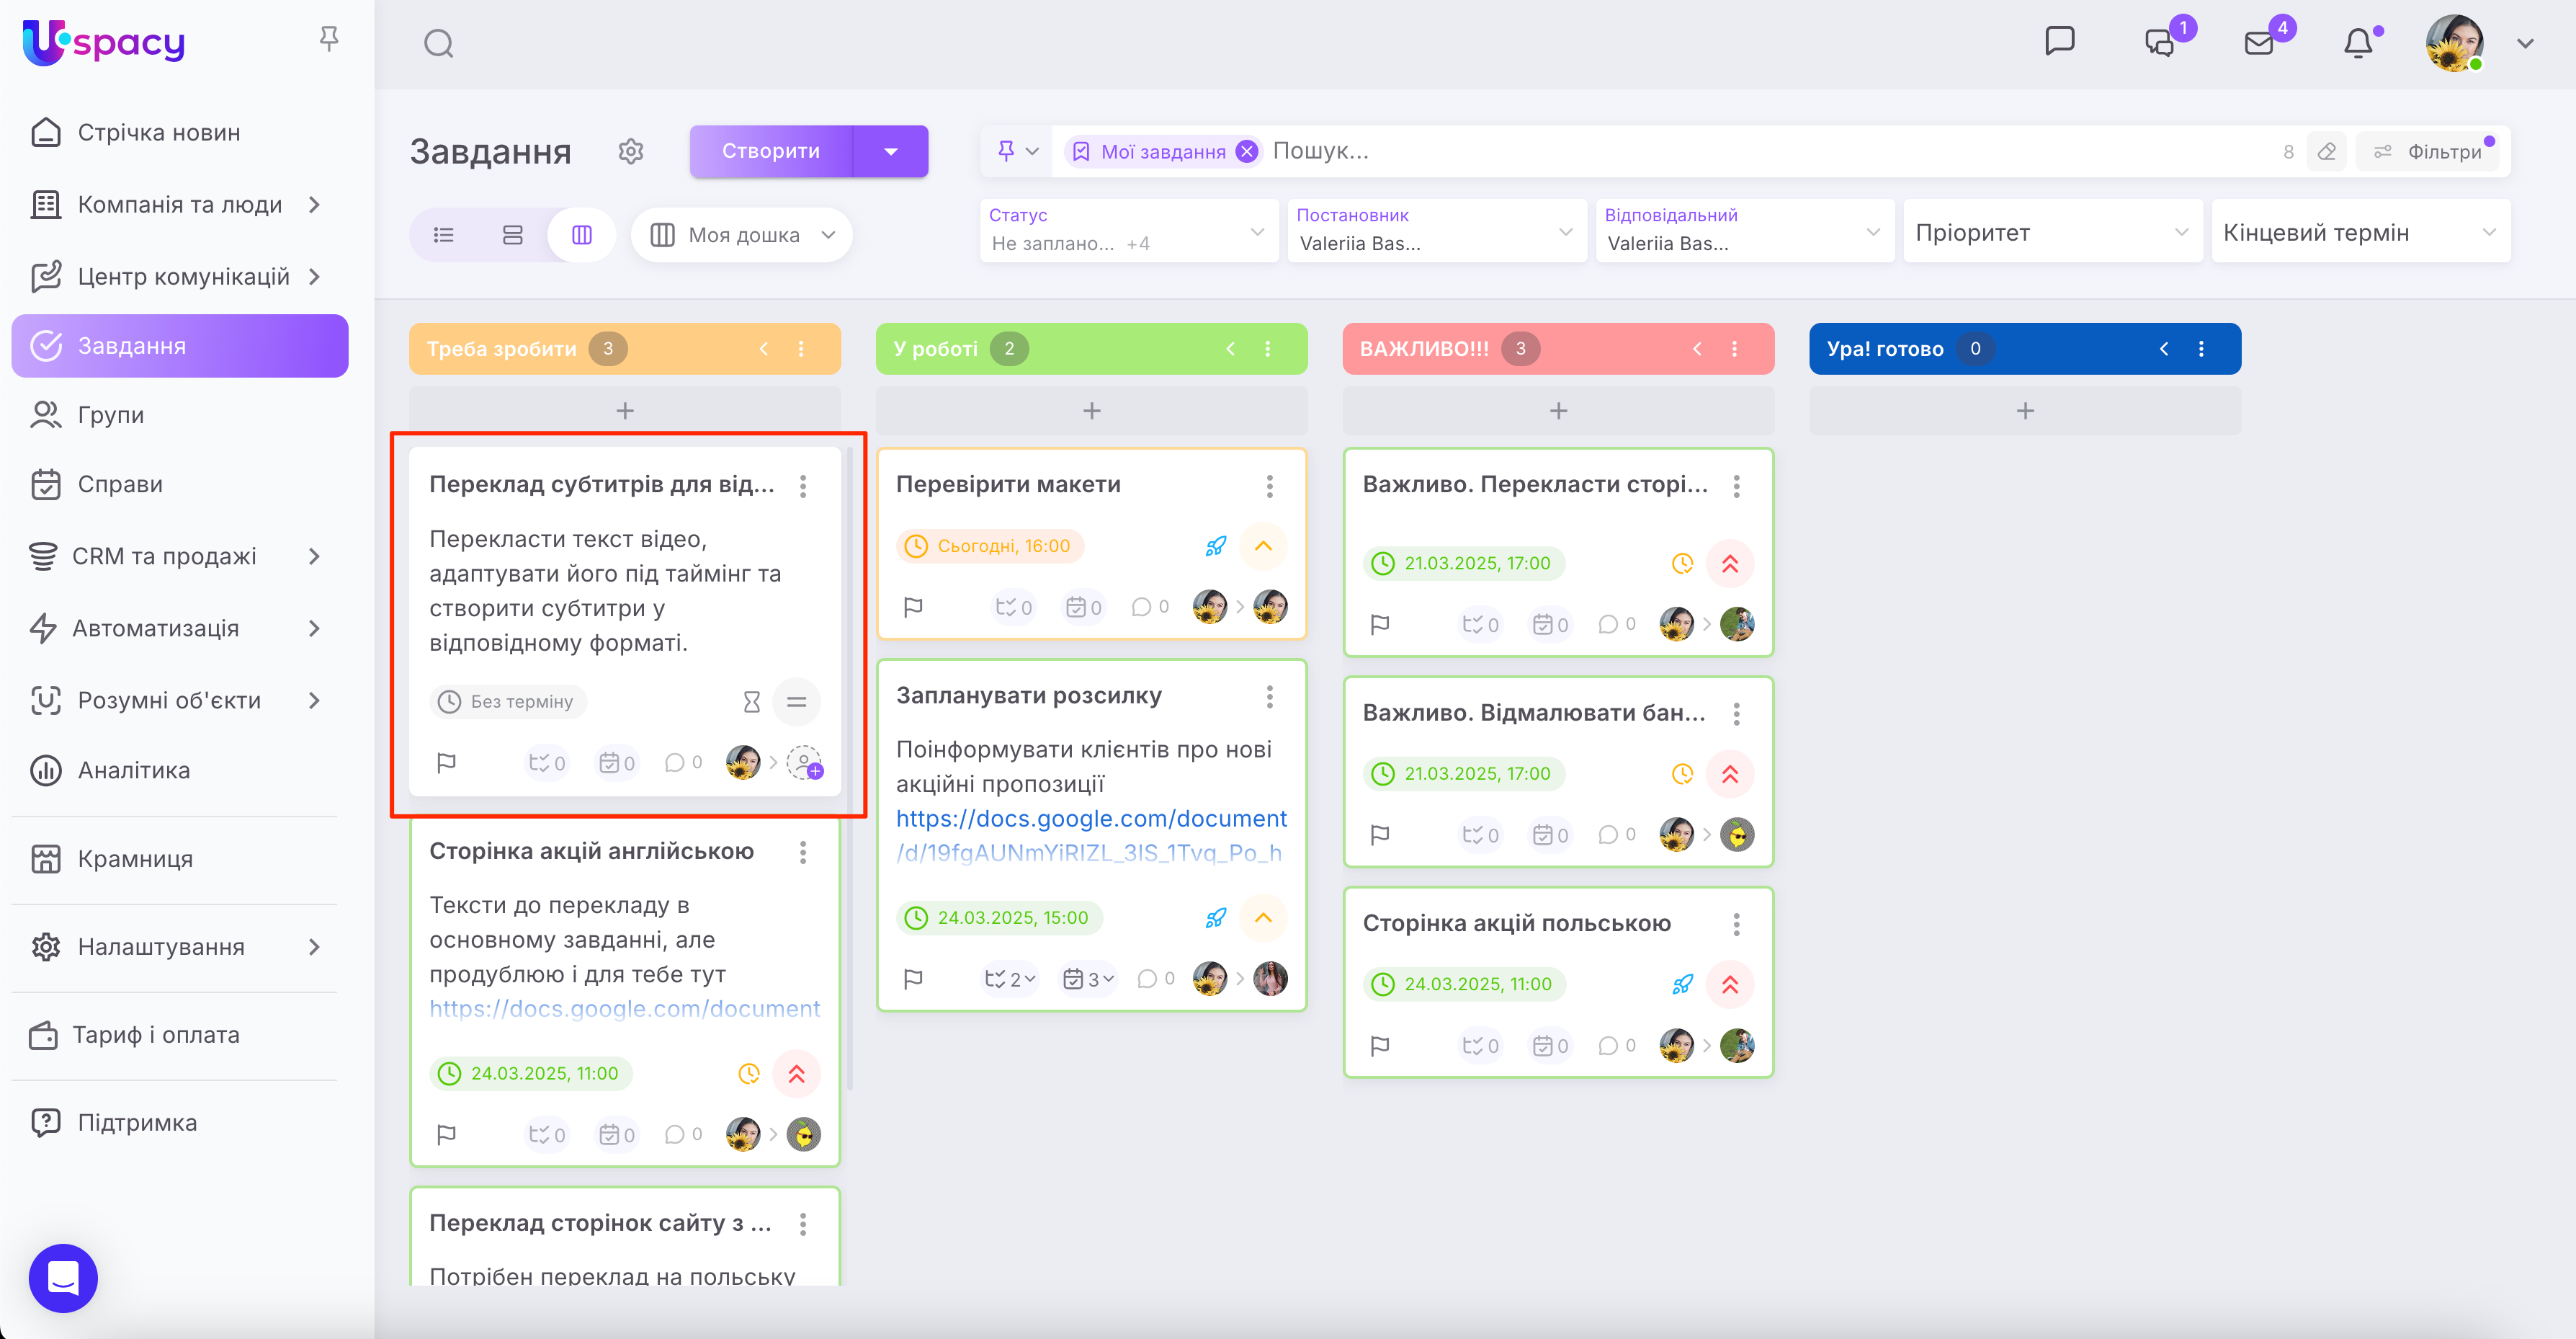Switch to the grouped rows view toggle
The image size is (2576, 1339).
(x=512, y=234)
